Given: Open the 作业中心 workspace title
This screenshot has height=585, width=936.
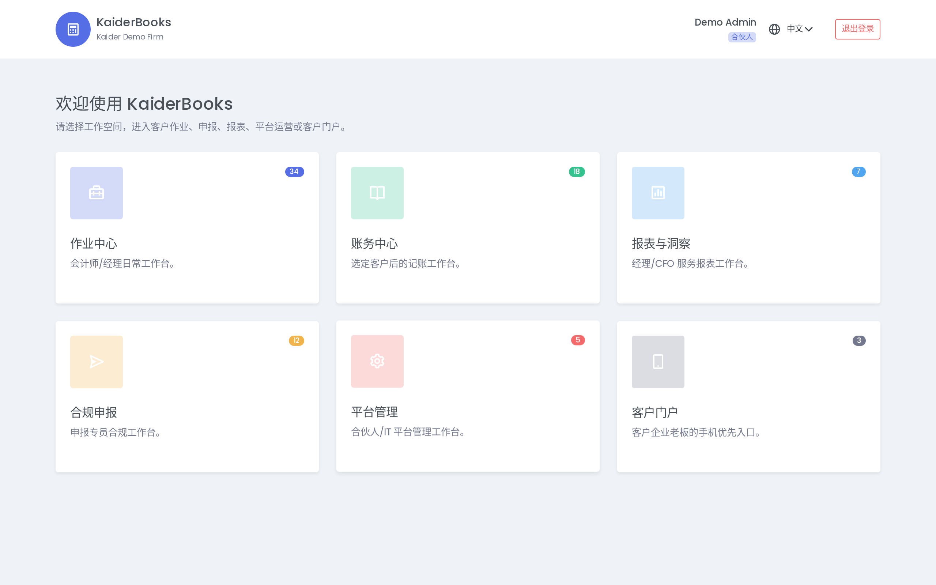Looking at the screenshot, I should point(94,244).
